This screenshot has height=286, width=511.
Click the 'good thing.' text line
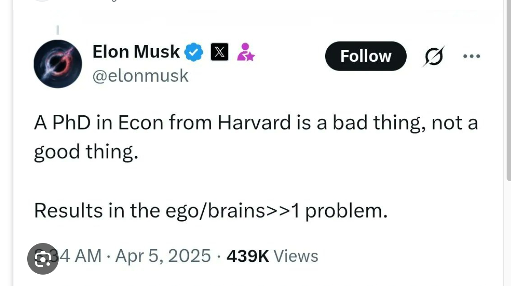coord(86,152)
